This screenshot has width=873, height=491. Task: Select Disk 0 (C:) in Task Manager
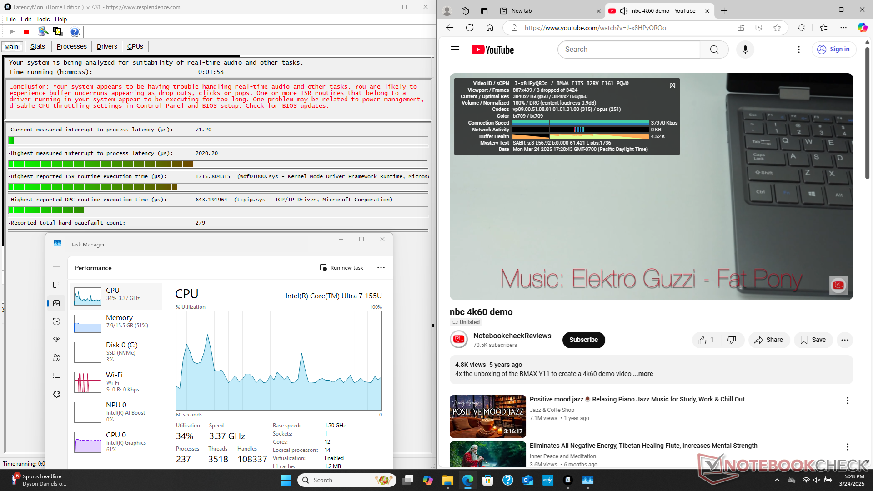click(116, 352)
